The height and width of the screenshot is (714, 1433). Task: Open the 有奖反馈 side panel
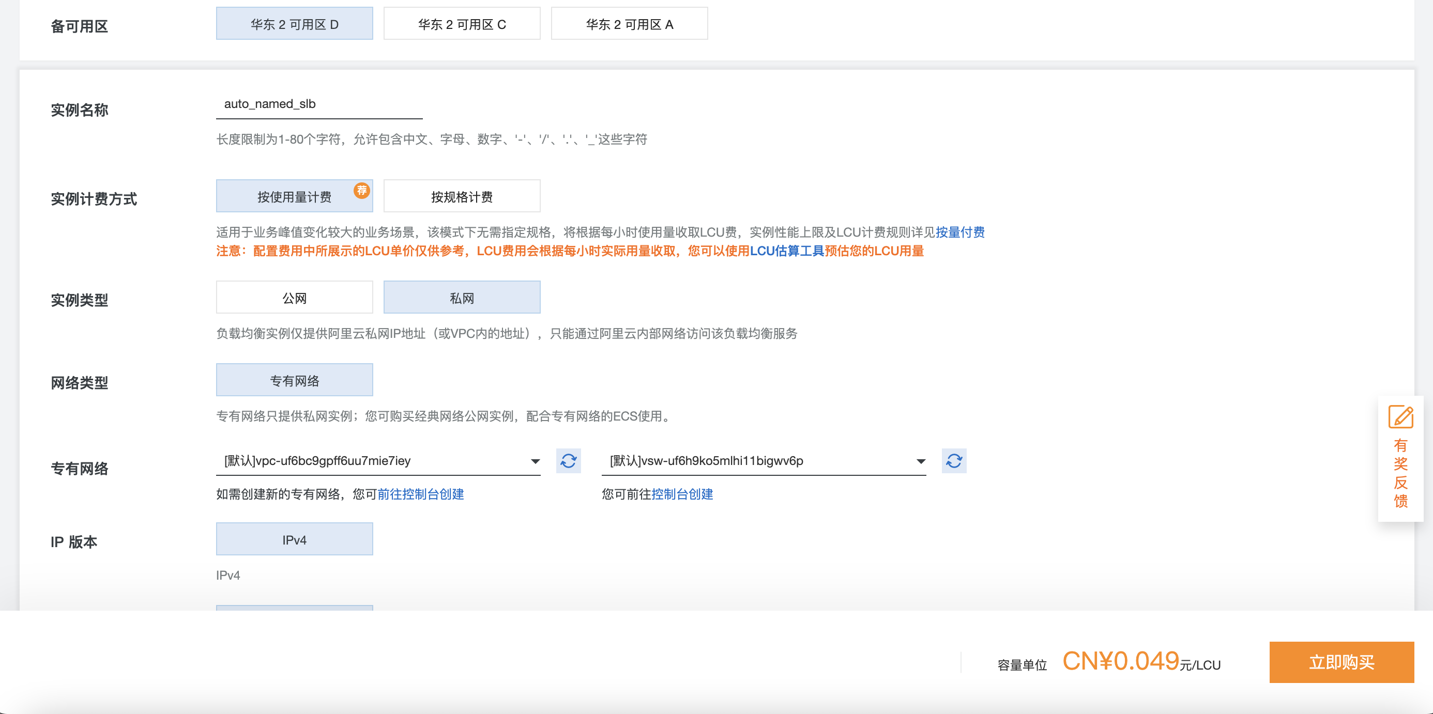1400,458
